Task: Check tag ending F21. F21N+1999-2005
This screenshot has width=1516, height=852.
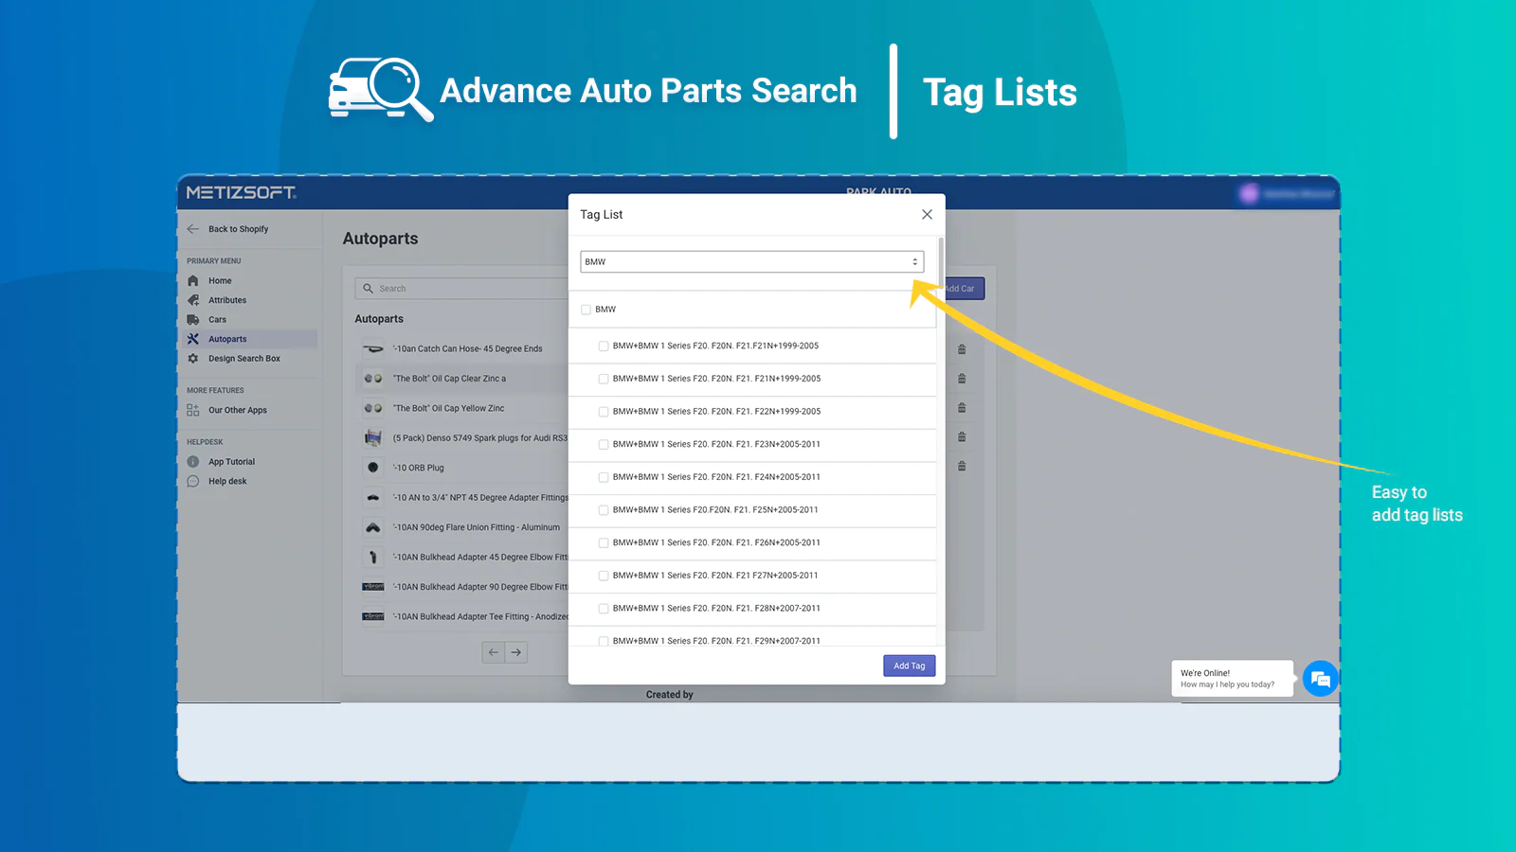Action: [x=604, y=379]
